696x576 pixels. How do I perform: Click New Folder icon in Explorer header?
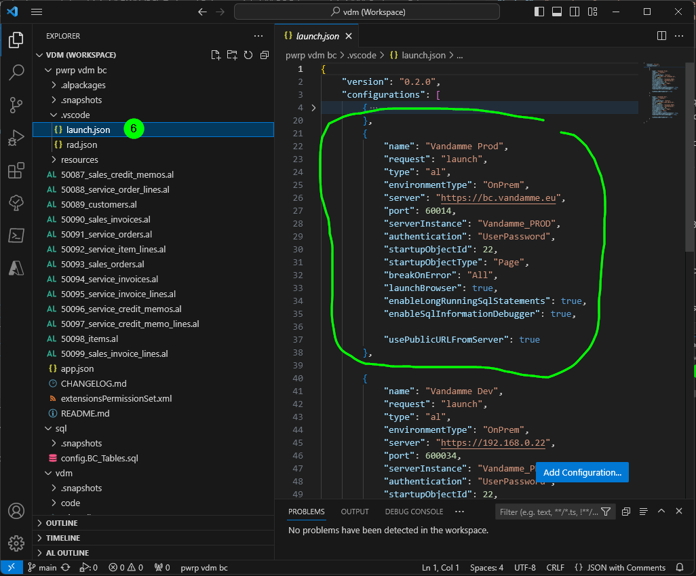[x=232, y=55]
